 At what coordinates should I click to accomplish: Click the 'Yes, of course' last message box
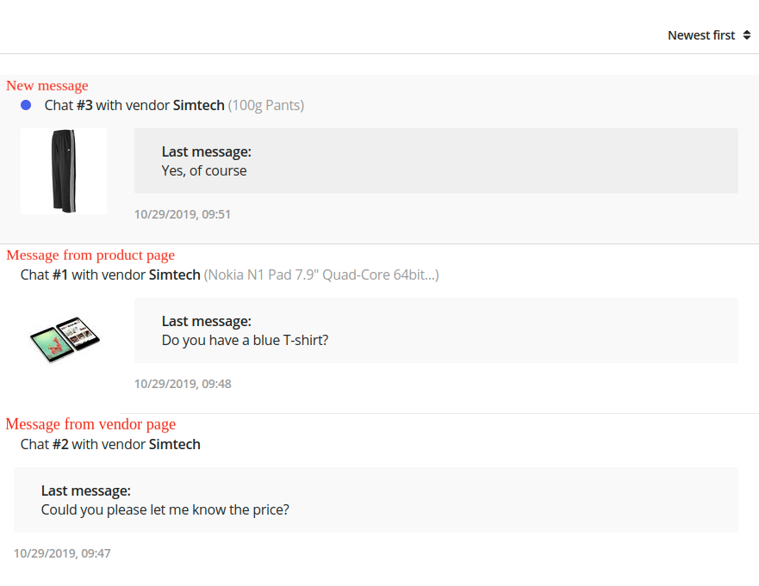point(436,161)
